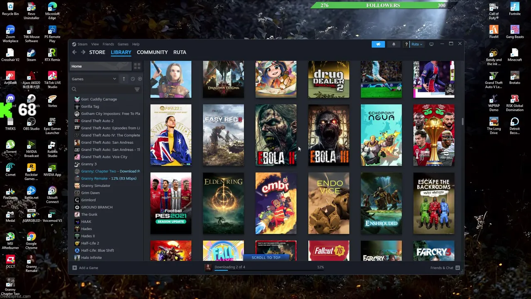Select OBS Studio desktop icon
The width and height of the screenshot is (531, 299).
pyautogui.click(x=31, y=124)
